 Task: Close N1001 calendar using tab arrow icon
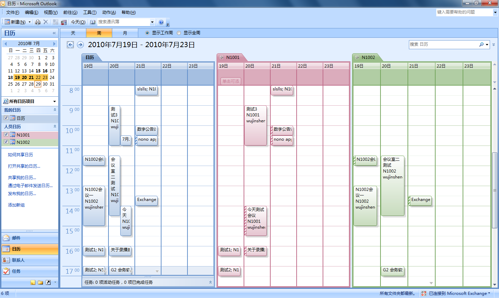click(x=221, y=57)
